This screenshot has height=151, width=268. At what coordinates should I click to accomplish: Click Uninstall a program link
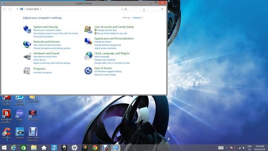click(42, 73)
